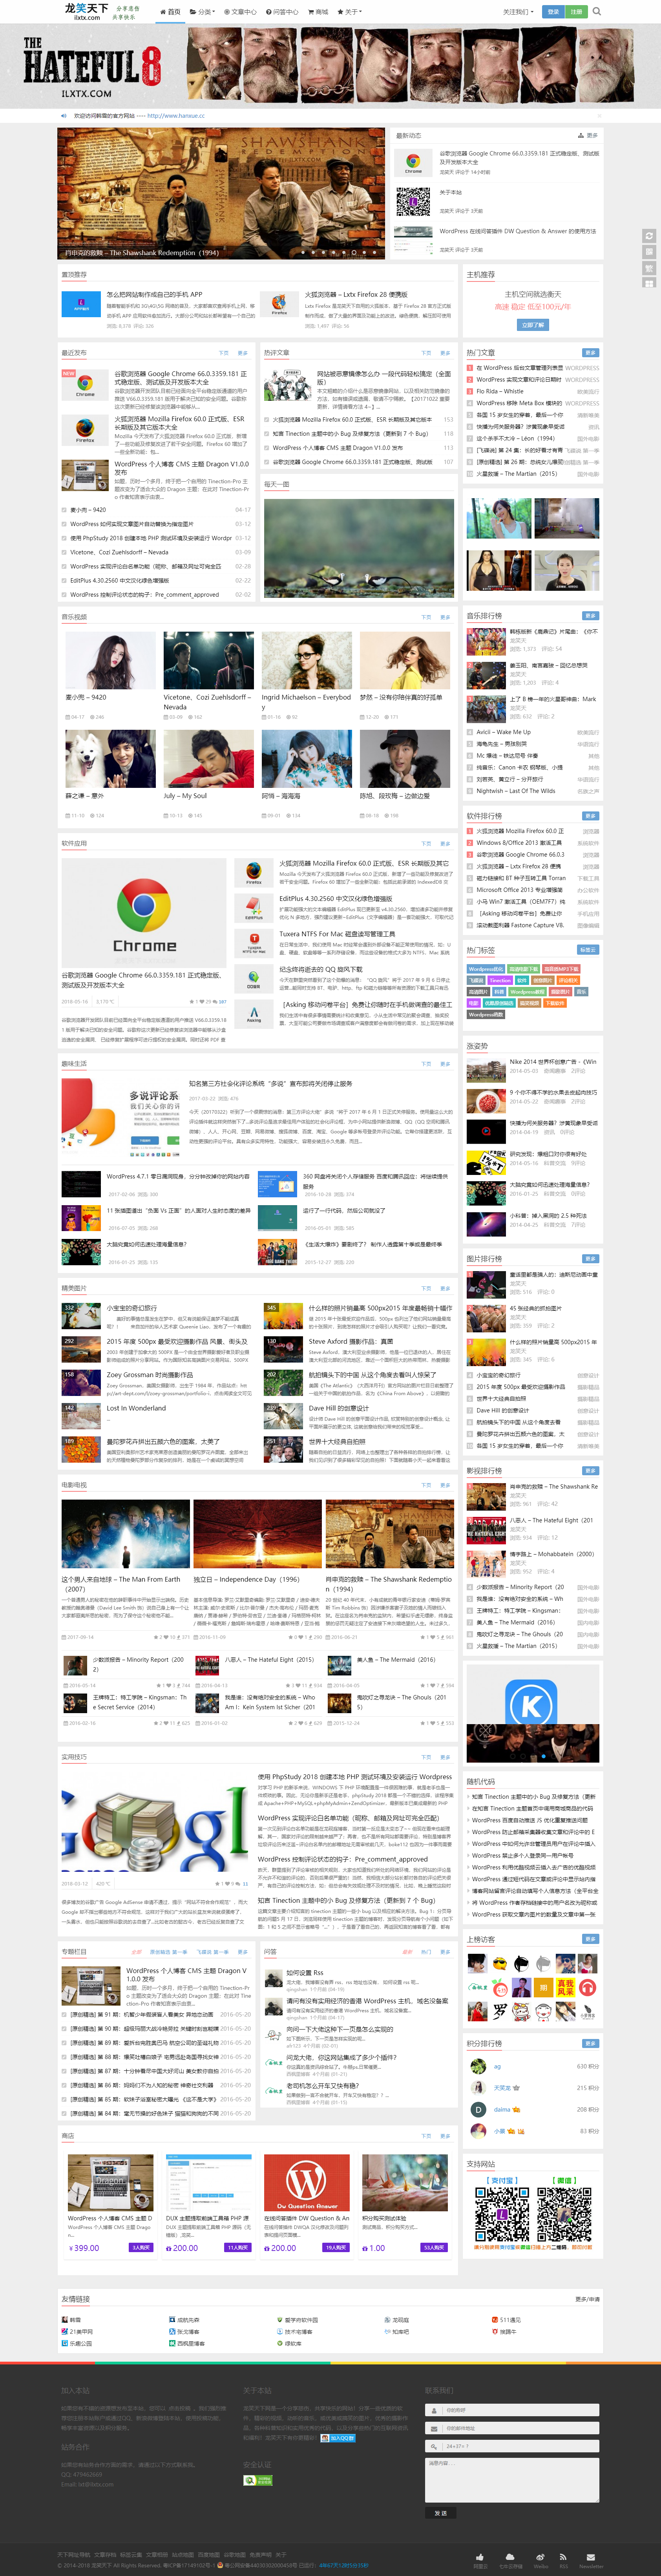Click the refresh icon in floating sidebar
The image size is (661, 2576).
[x=649, y=236]
